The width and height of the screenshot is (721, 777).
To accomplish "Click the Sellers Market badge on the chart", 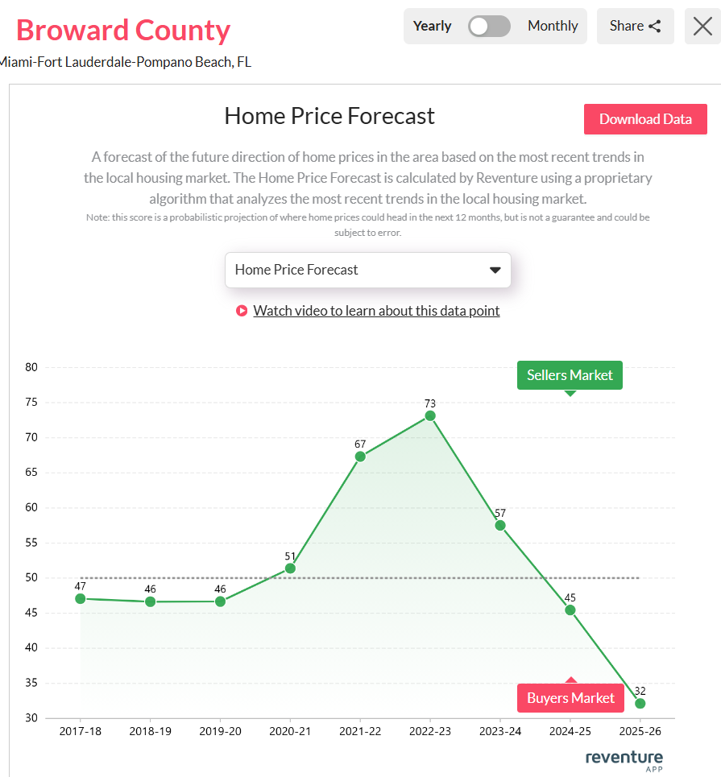I will click(570, 375).
